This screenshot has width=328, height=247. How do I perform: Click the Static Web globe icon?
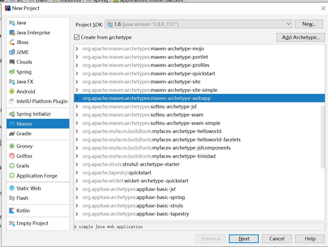click(x=12, y=188)
